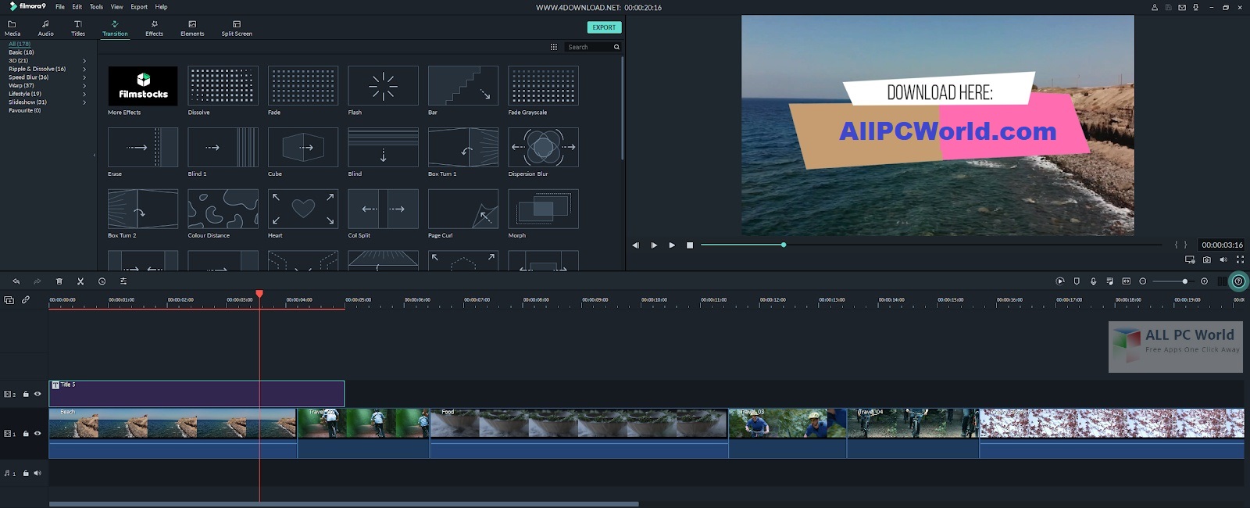Lock video track 2
Image resolution: width=1250 pixels, height=508 pixels.
pyautogui.click(x=26, y=394)
